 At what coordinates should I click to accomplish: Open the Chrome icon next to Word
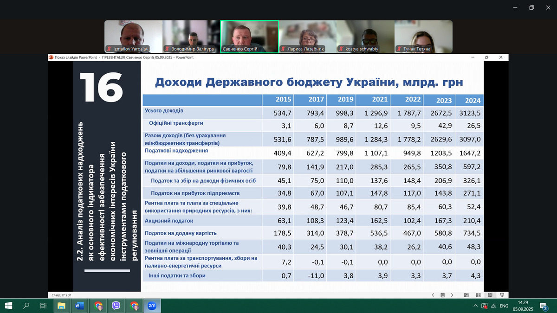(x=97, y=306)
